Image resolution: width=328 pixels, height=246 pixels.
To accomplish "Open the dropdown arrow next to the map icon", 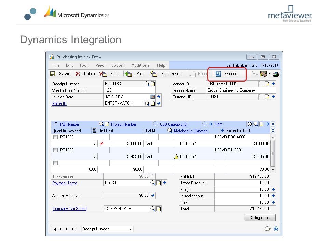I will coord(270,74).
